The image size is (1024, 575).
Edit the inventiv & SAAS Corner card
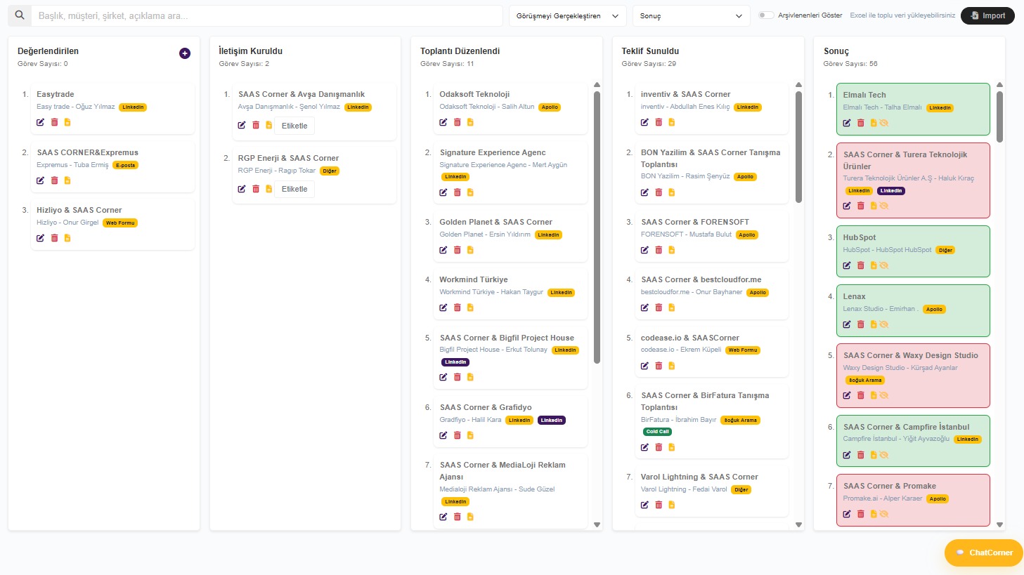click(x=644, y=122)
